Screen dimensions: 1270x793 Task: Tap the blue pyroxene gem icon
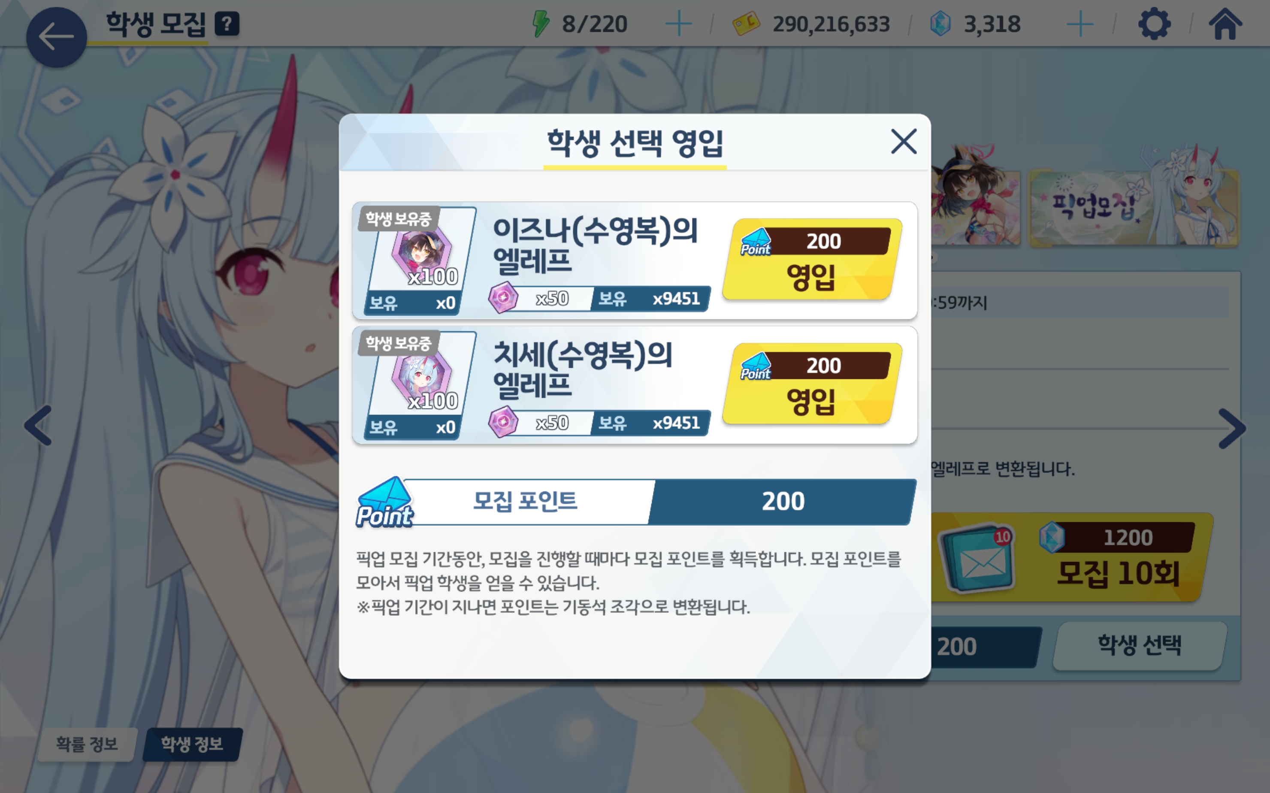pyautogui.click(x=940, y=24)
